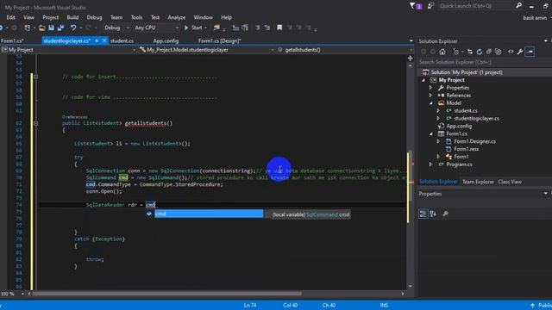Pin the studentlogiclayer.cs tab
This screenshot has width=552, height=310.
coord(97,40)
